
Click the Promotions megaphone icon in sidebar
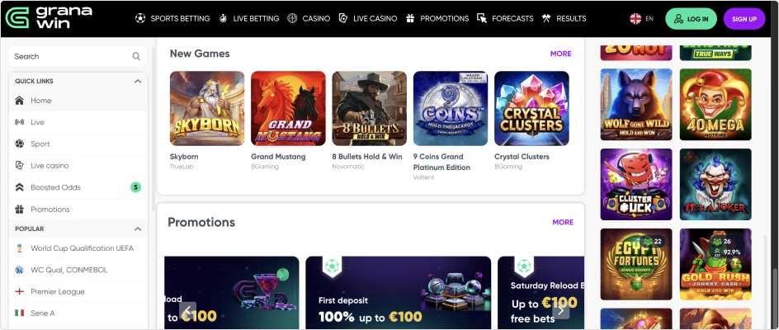20,210
